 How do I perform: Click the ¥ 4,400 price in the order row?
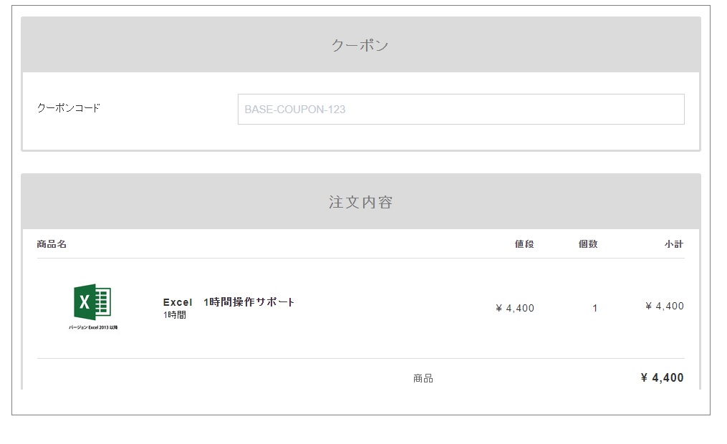[513, 307]
